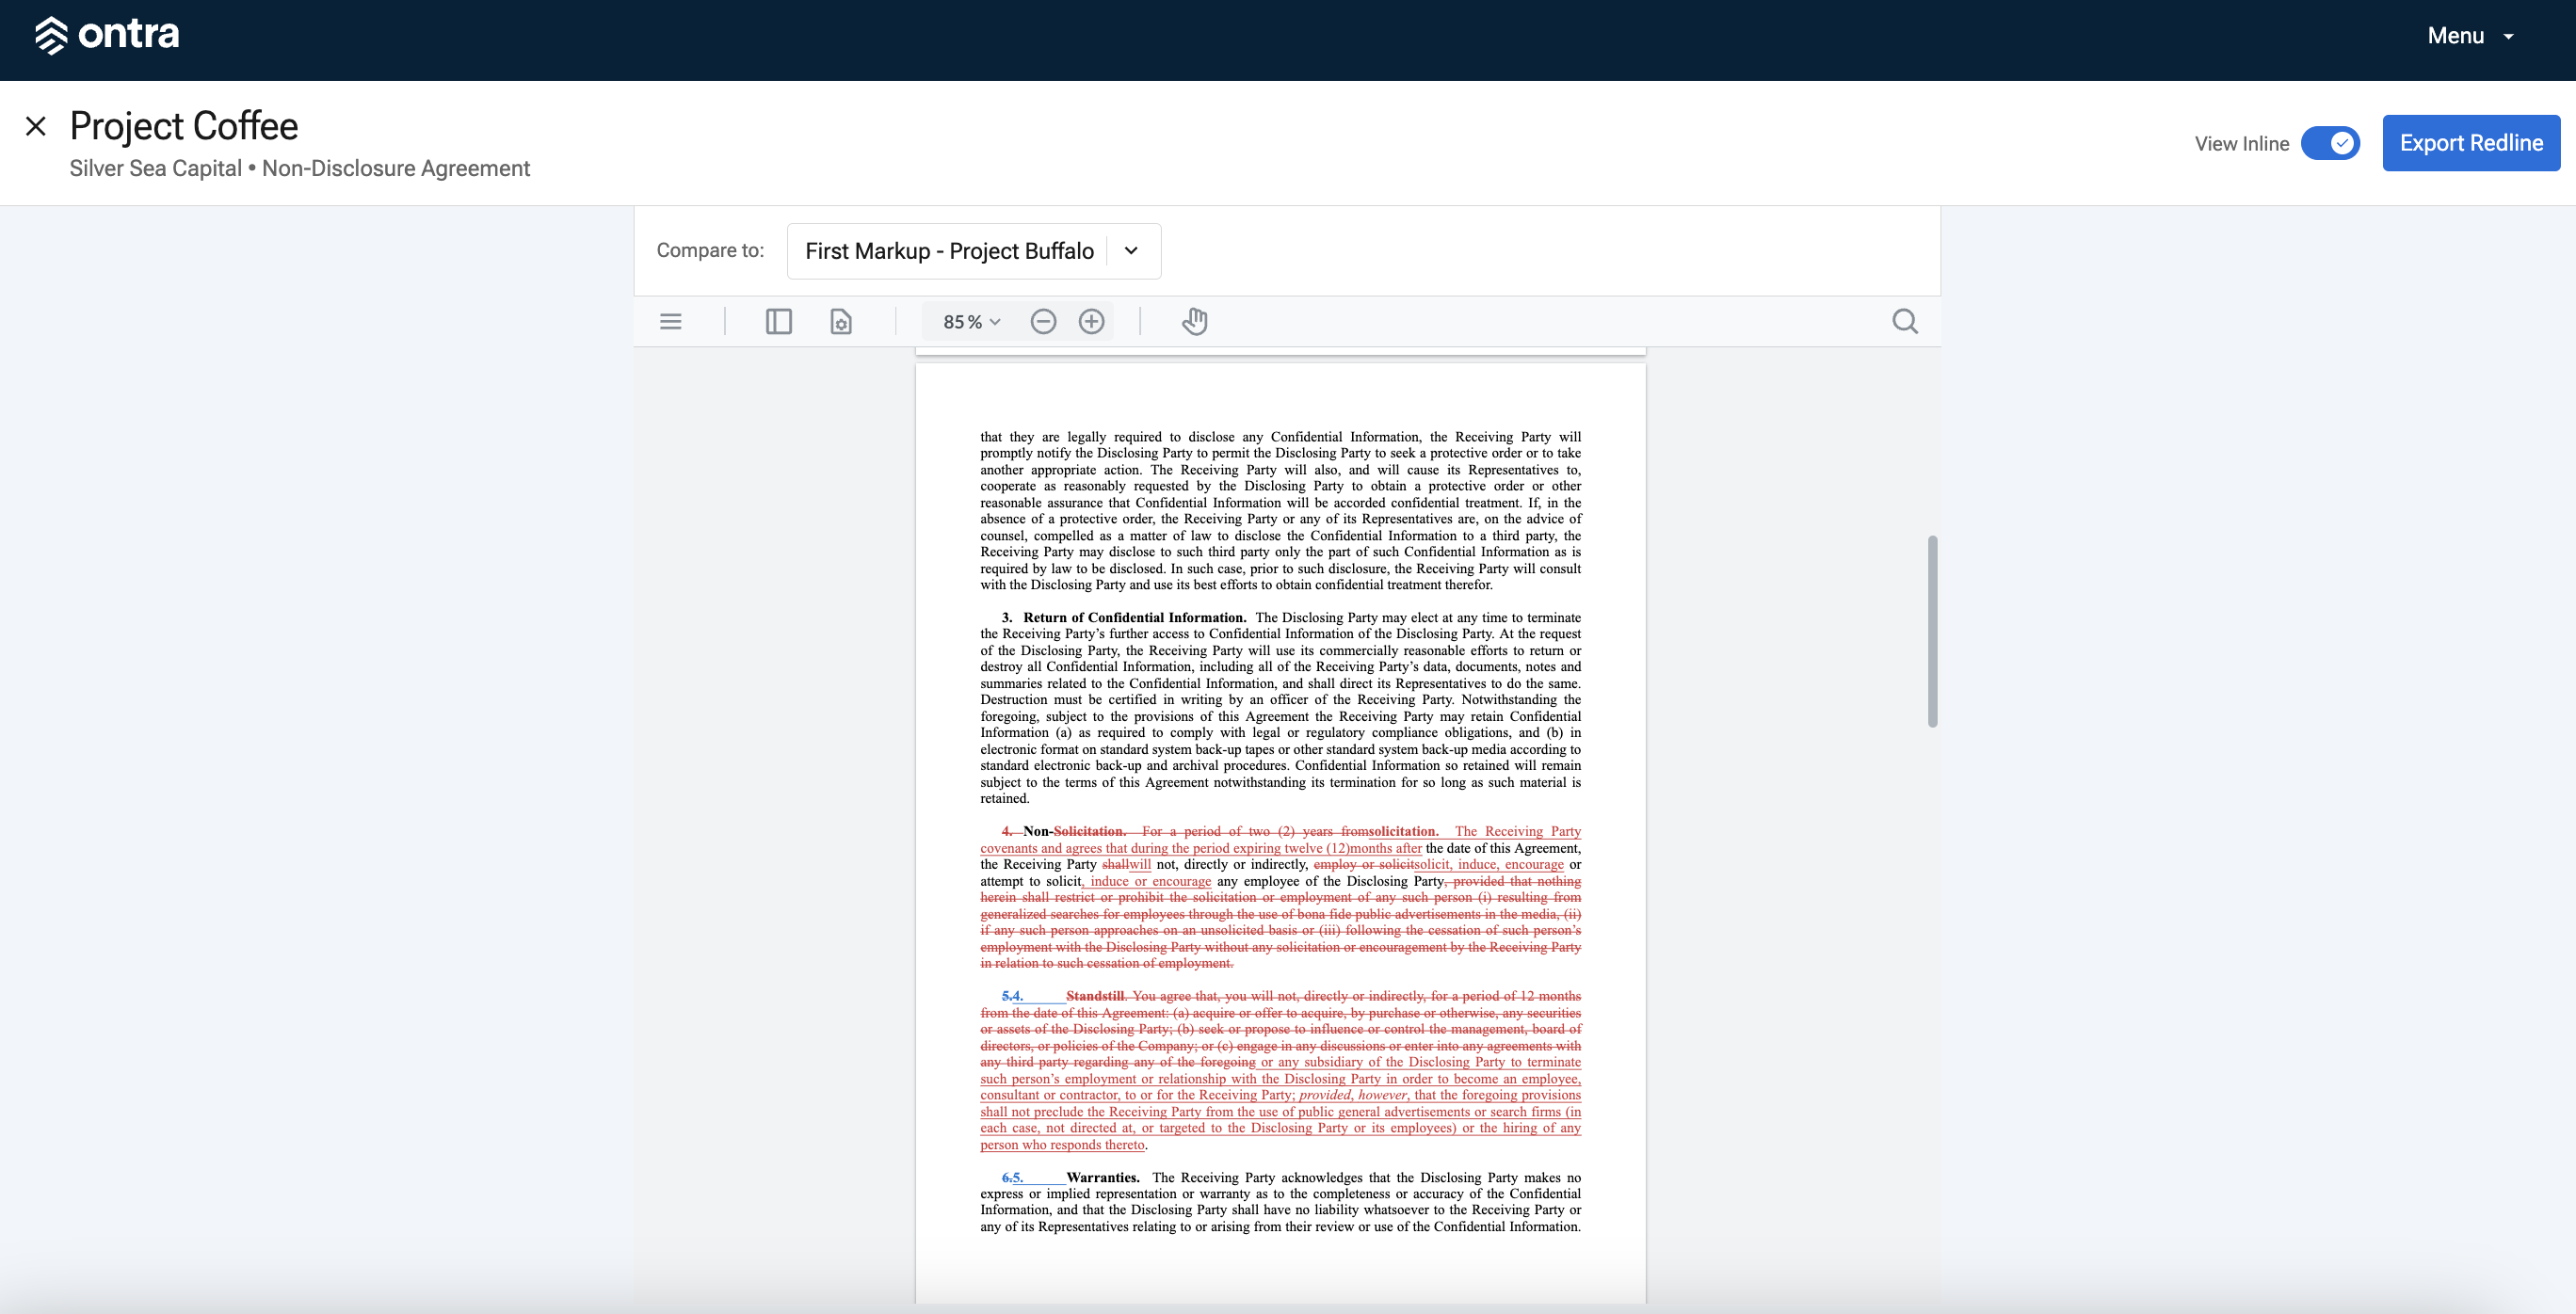Click Export Redline button

[x=2471, y=143]
